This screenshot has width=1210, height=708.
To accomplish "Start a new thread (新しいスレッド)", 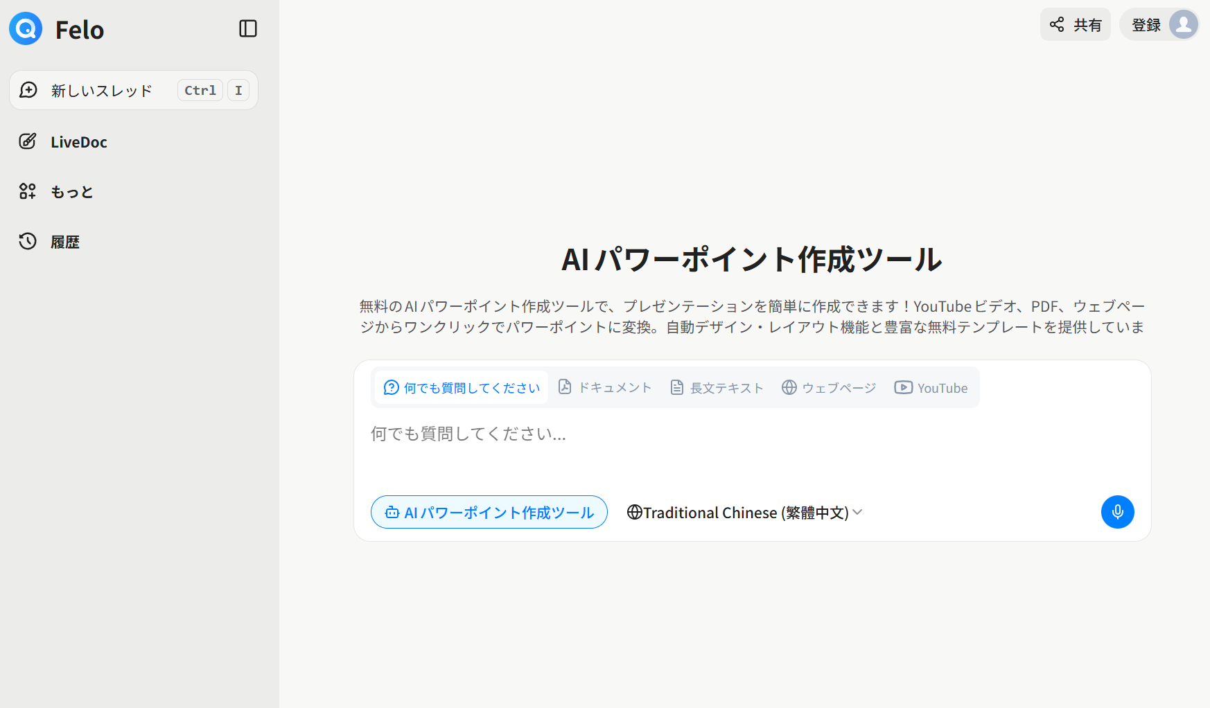I will pos(101,91).
